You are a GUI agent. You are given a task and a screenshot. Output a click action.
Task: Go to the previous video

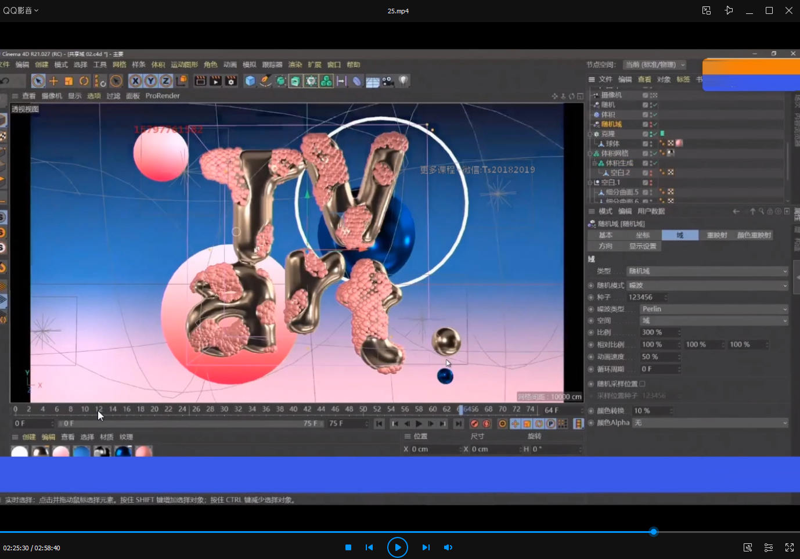click(x=369, y=547)
